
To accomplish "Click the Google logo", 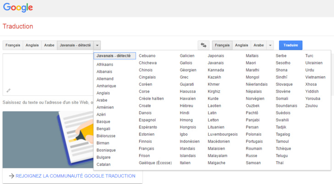I will [18, 8].
